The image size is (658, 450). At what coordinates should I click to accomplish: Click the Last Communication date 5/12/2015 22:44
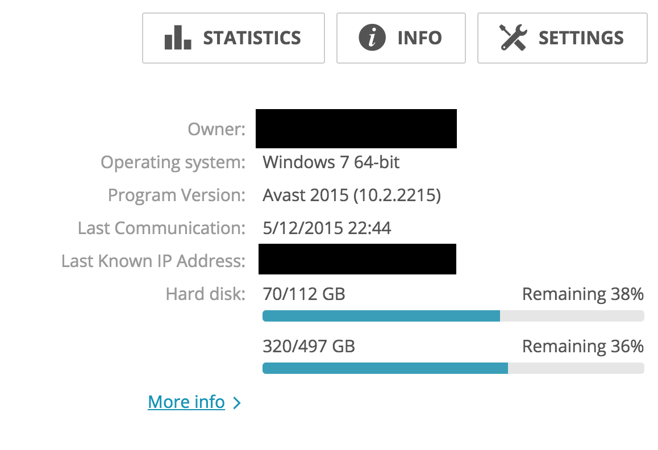[327, 228]
